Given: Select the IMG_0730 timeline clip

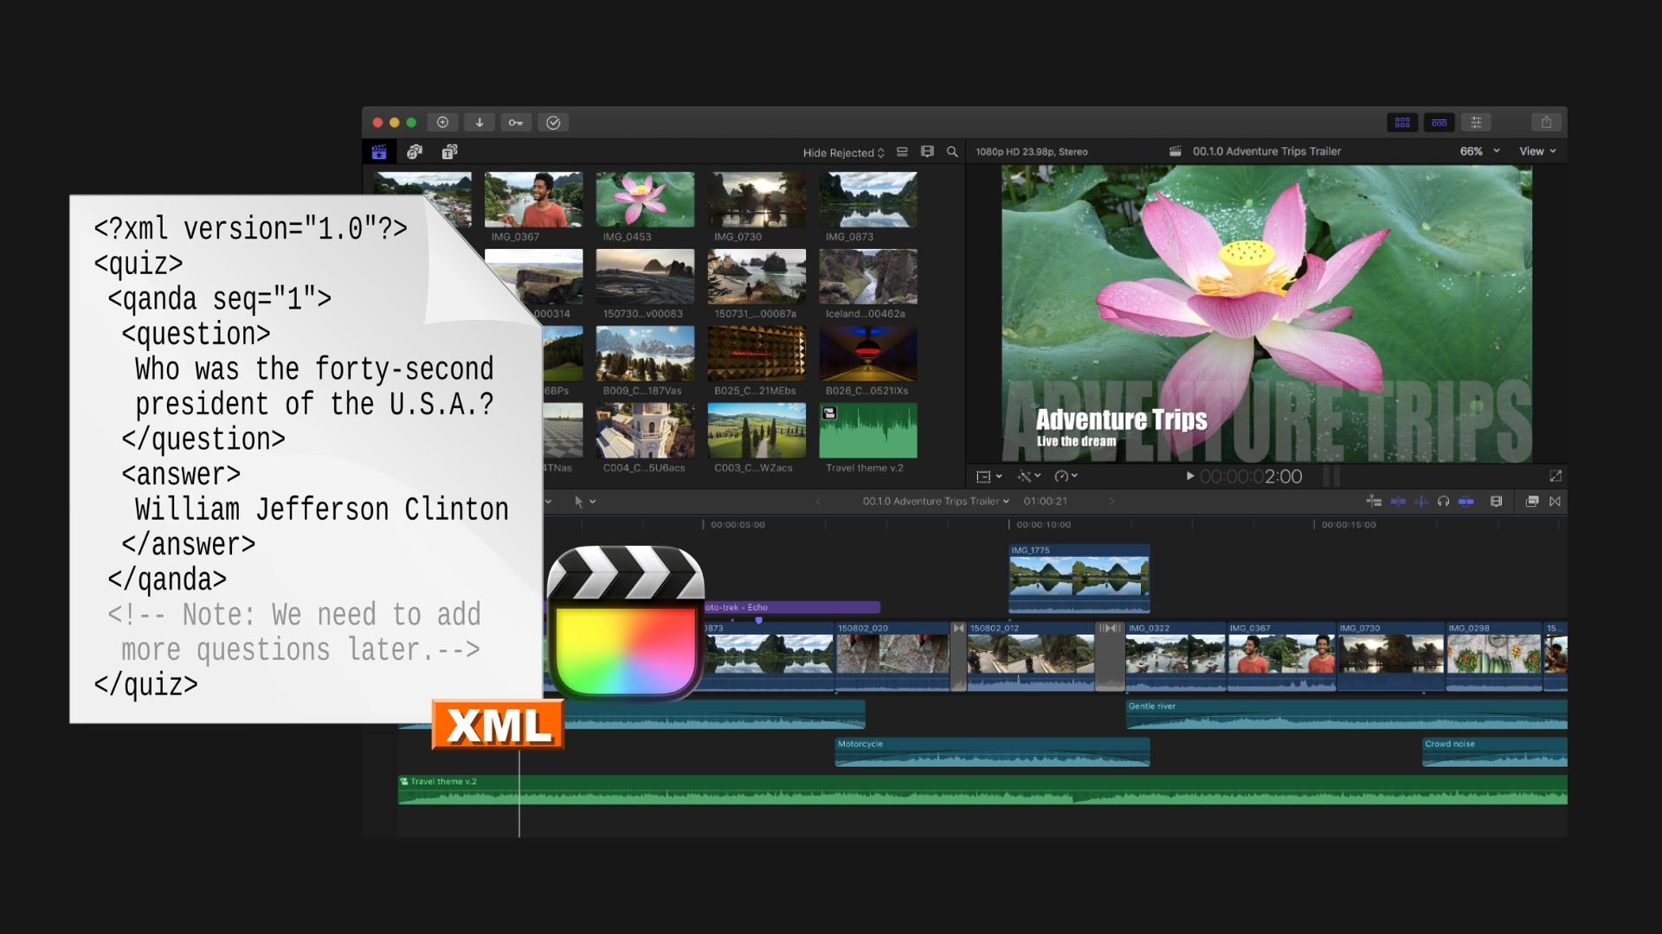Looking at the screenshot, I should tap(1391, 656).
